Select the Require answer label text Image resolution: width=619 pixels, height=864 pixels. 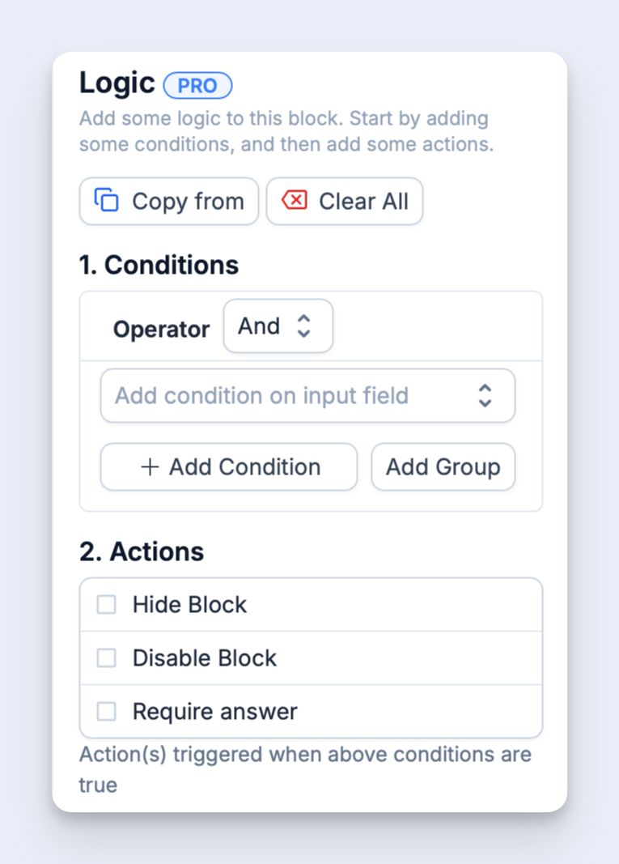tap(215, 712)
